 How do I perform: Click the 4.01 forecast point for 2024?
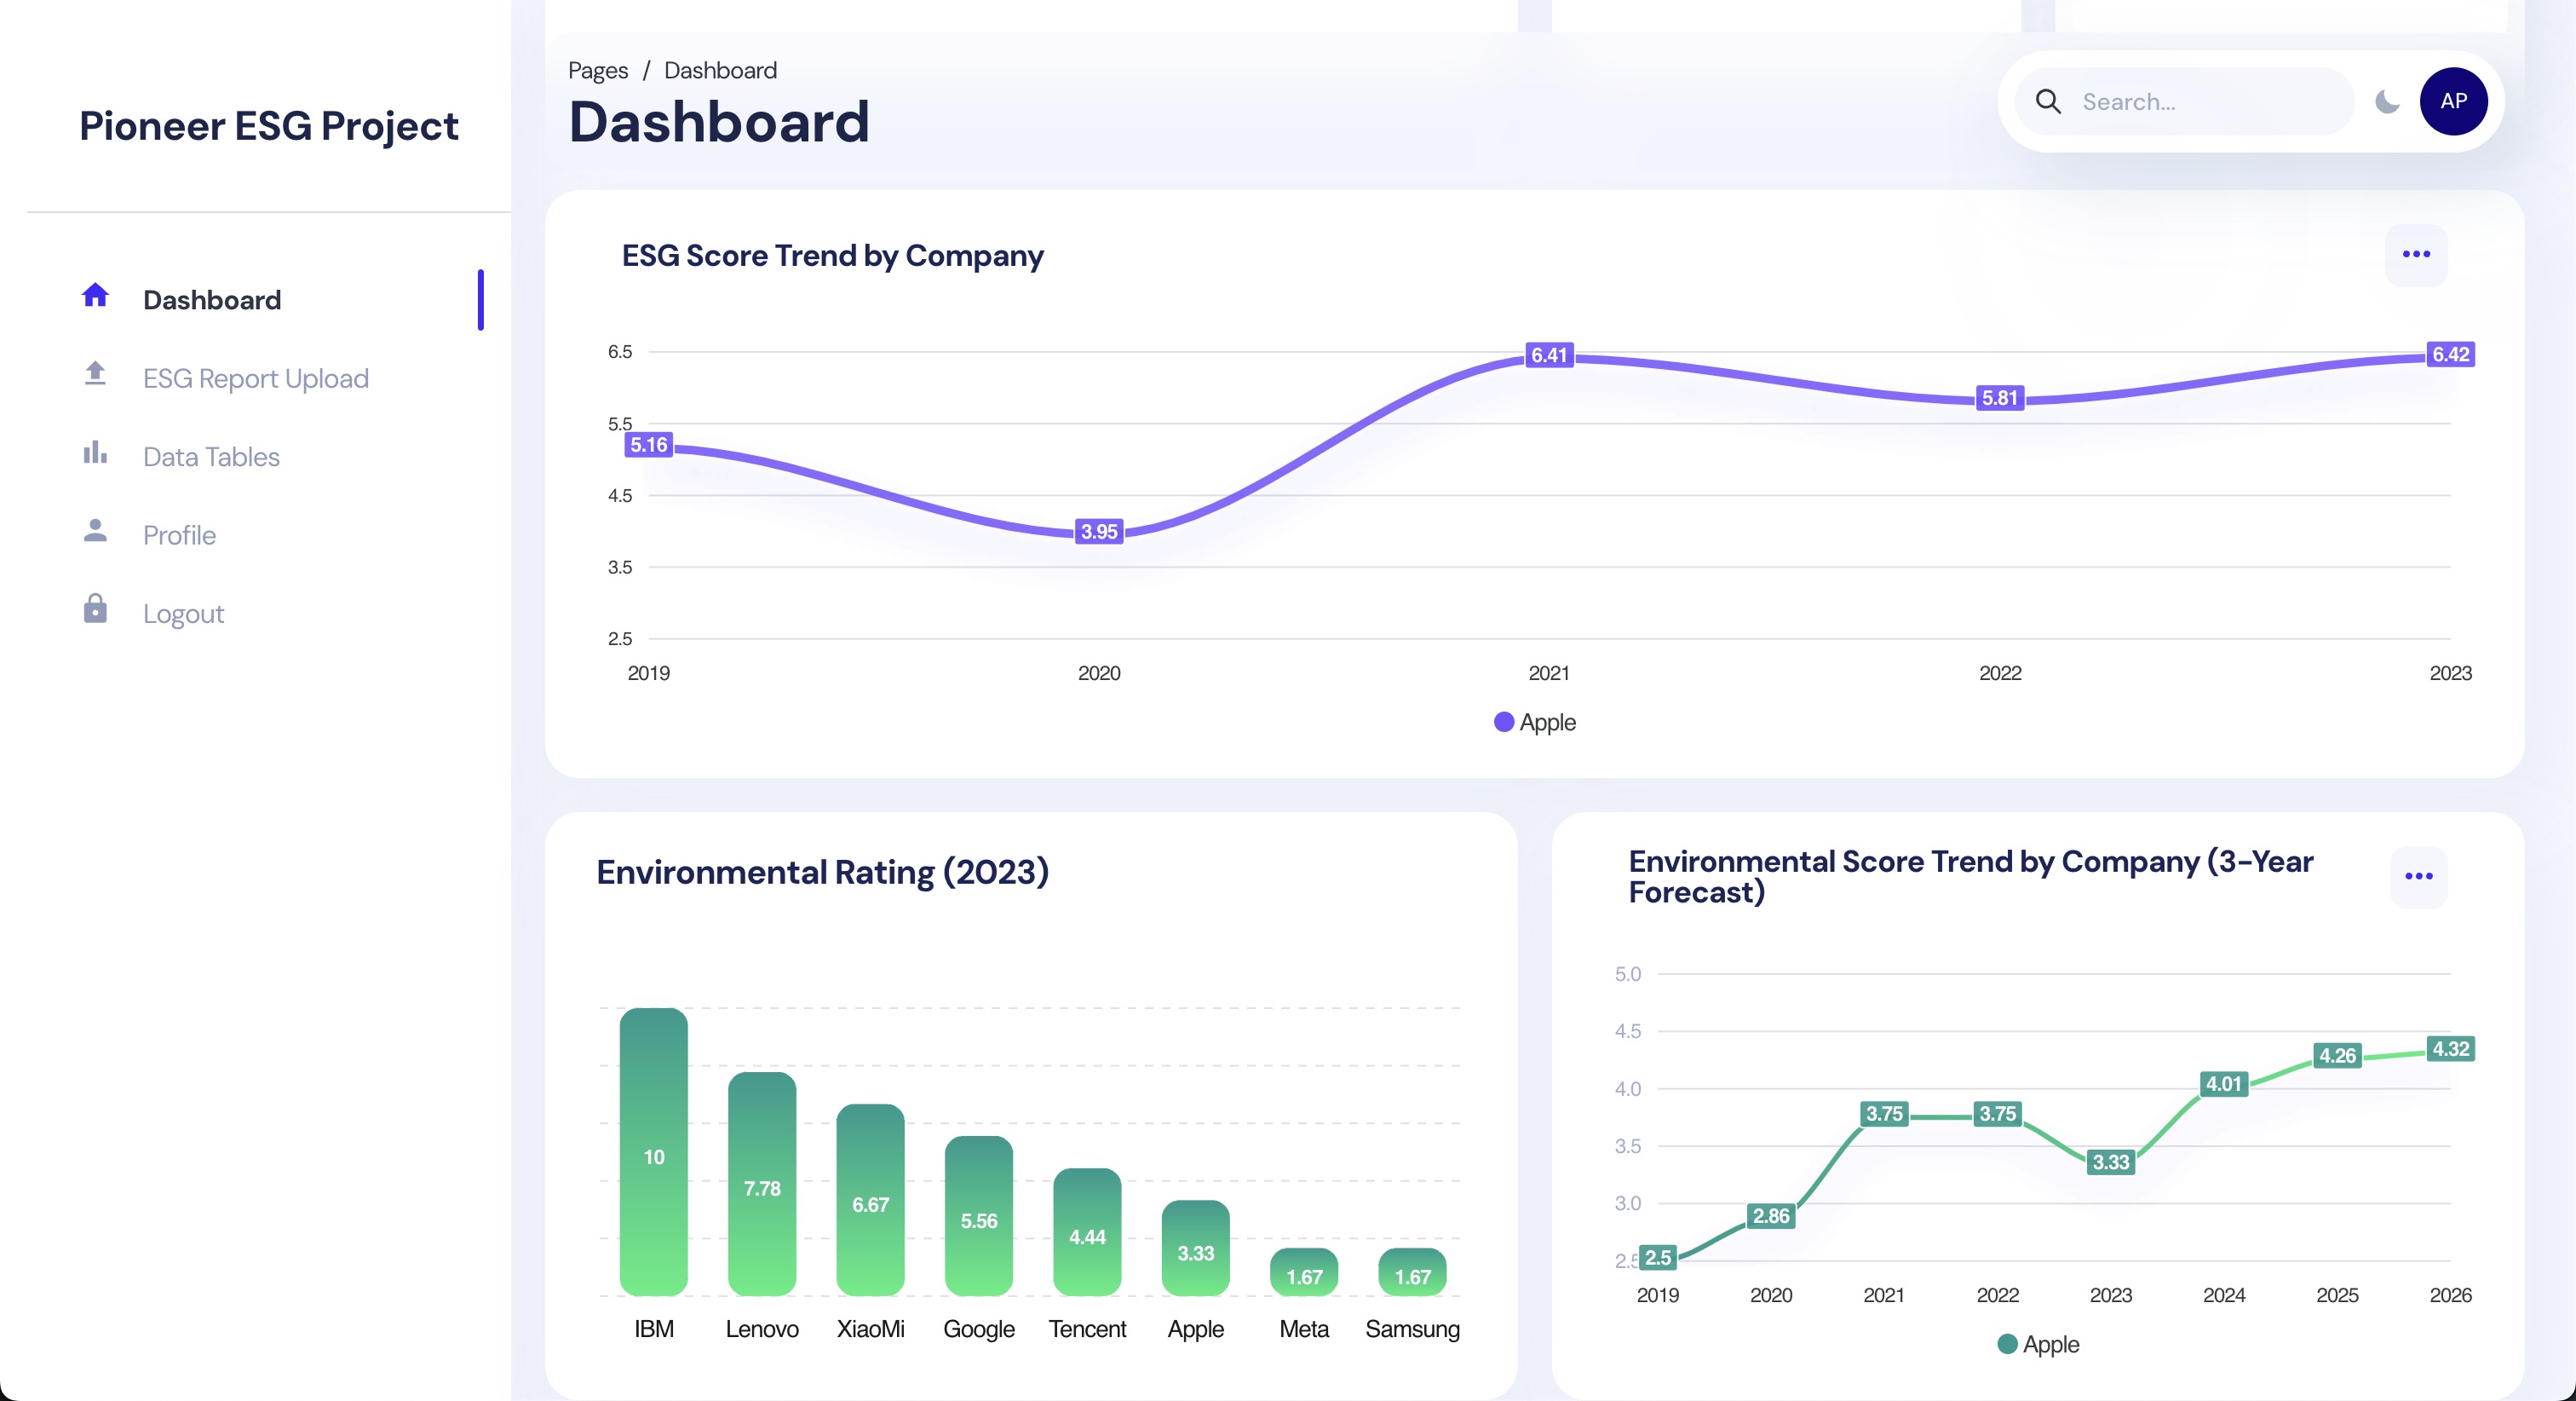[x=2224, y=1084]
